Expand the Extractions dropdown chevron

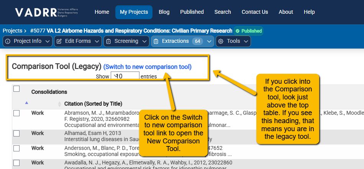(x=209, y=41)
